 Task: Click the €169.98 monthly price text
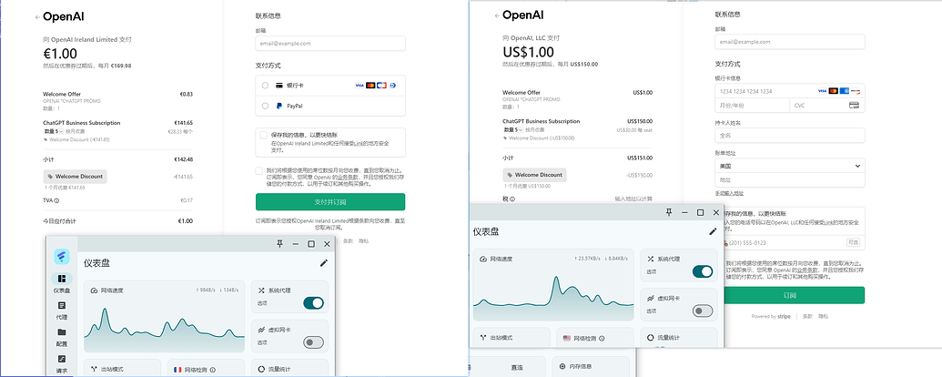point(121,66)
